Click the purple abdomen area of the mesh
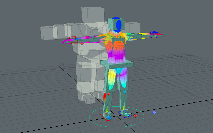Screen dimensions: 213x133 [116, 56]
